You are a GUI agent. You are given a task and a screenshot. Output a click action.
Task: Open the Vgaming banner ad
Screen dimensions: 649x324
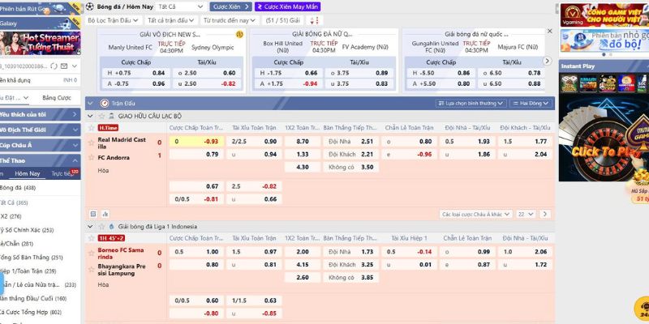point(604,15)
